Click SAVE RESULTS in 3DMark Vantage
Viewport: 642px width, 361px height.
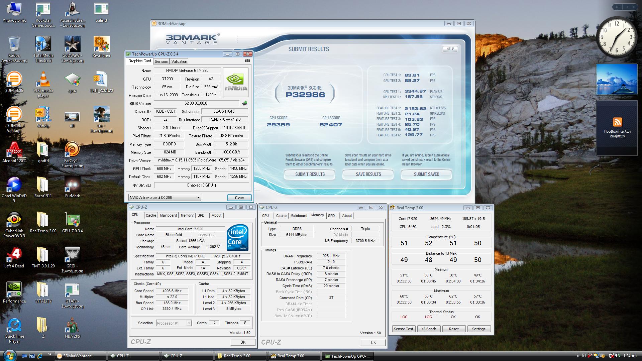click(x=368, y=174)
